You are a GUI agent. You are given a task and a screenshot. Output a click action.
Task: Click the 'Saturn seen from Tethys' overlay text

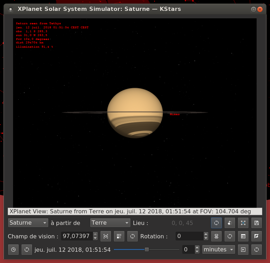point(38,23)
